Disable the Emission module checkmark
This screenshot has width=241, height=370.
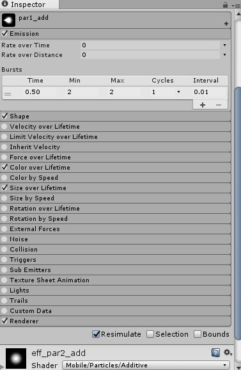tap(4, 33)
